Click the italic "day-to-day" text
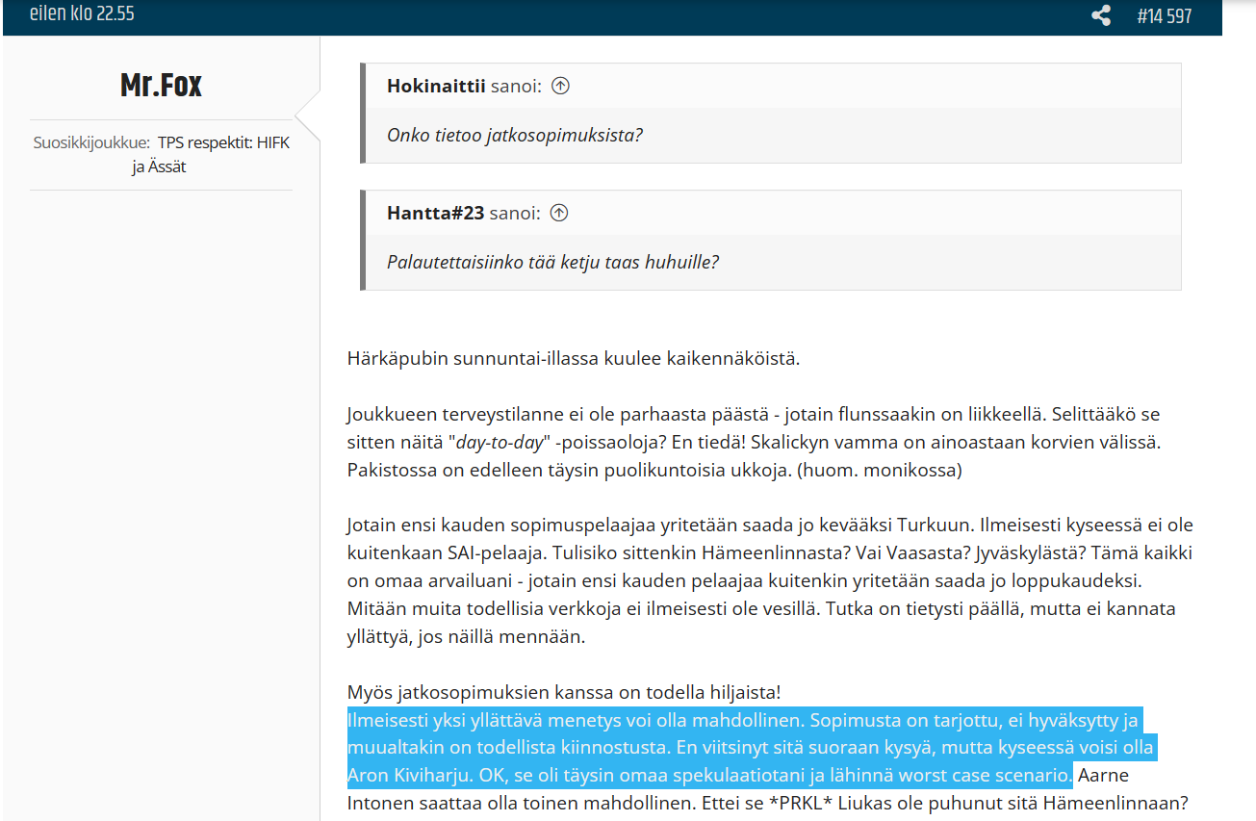This screenshot has width=1256, height=821. tap(499, 443)
